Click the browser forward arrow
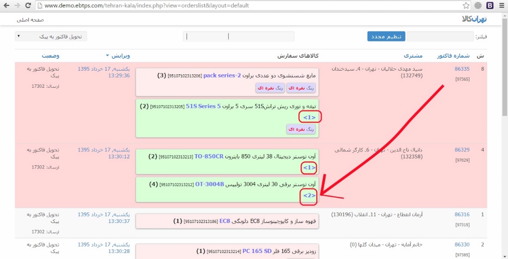Viewport: 508px width, 259px height. (x=17, y=6)
